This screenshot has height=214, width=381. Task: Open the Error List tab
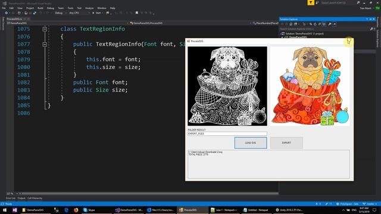pos(11,198)
